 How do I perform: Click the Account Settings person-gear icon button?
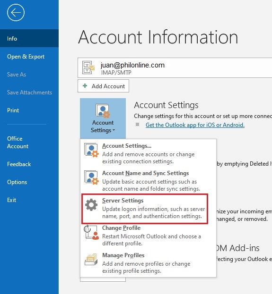103,118
